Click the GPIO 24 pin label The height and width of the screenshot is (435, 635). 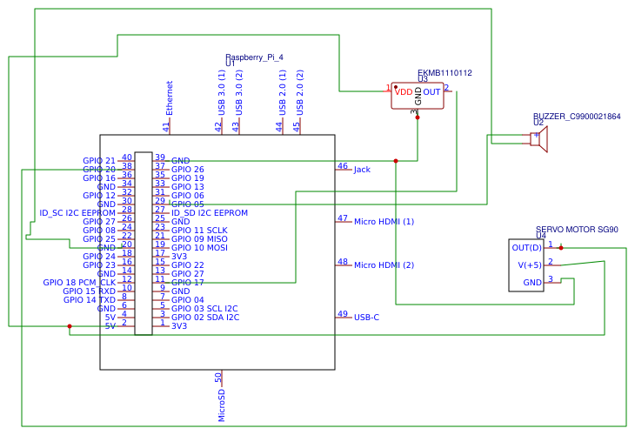[99, 257]
